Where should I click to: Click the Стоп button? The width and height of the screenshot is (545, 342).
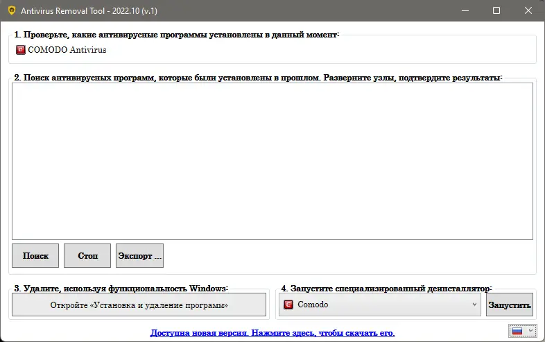87,256
